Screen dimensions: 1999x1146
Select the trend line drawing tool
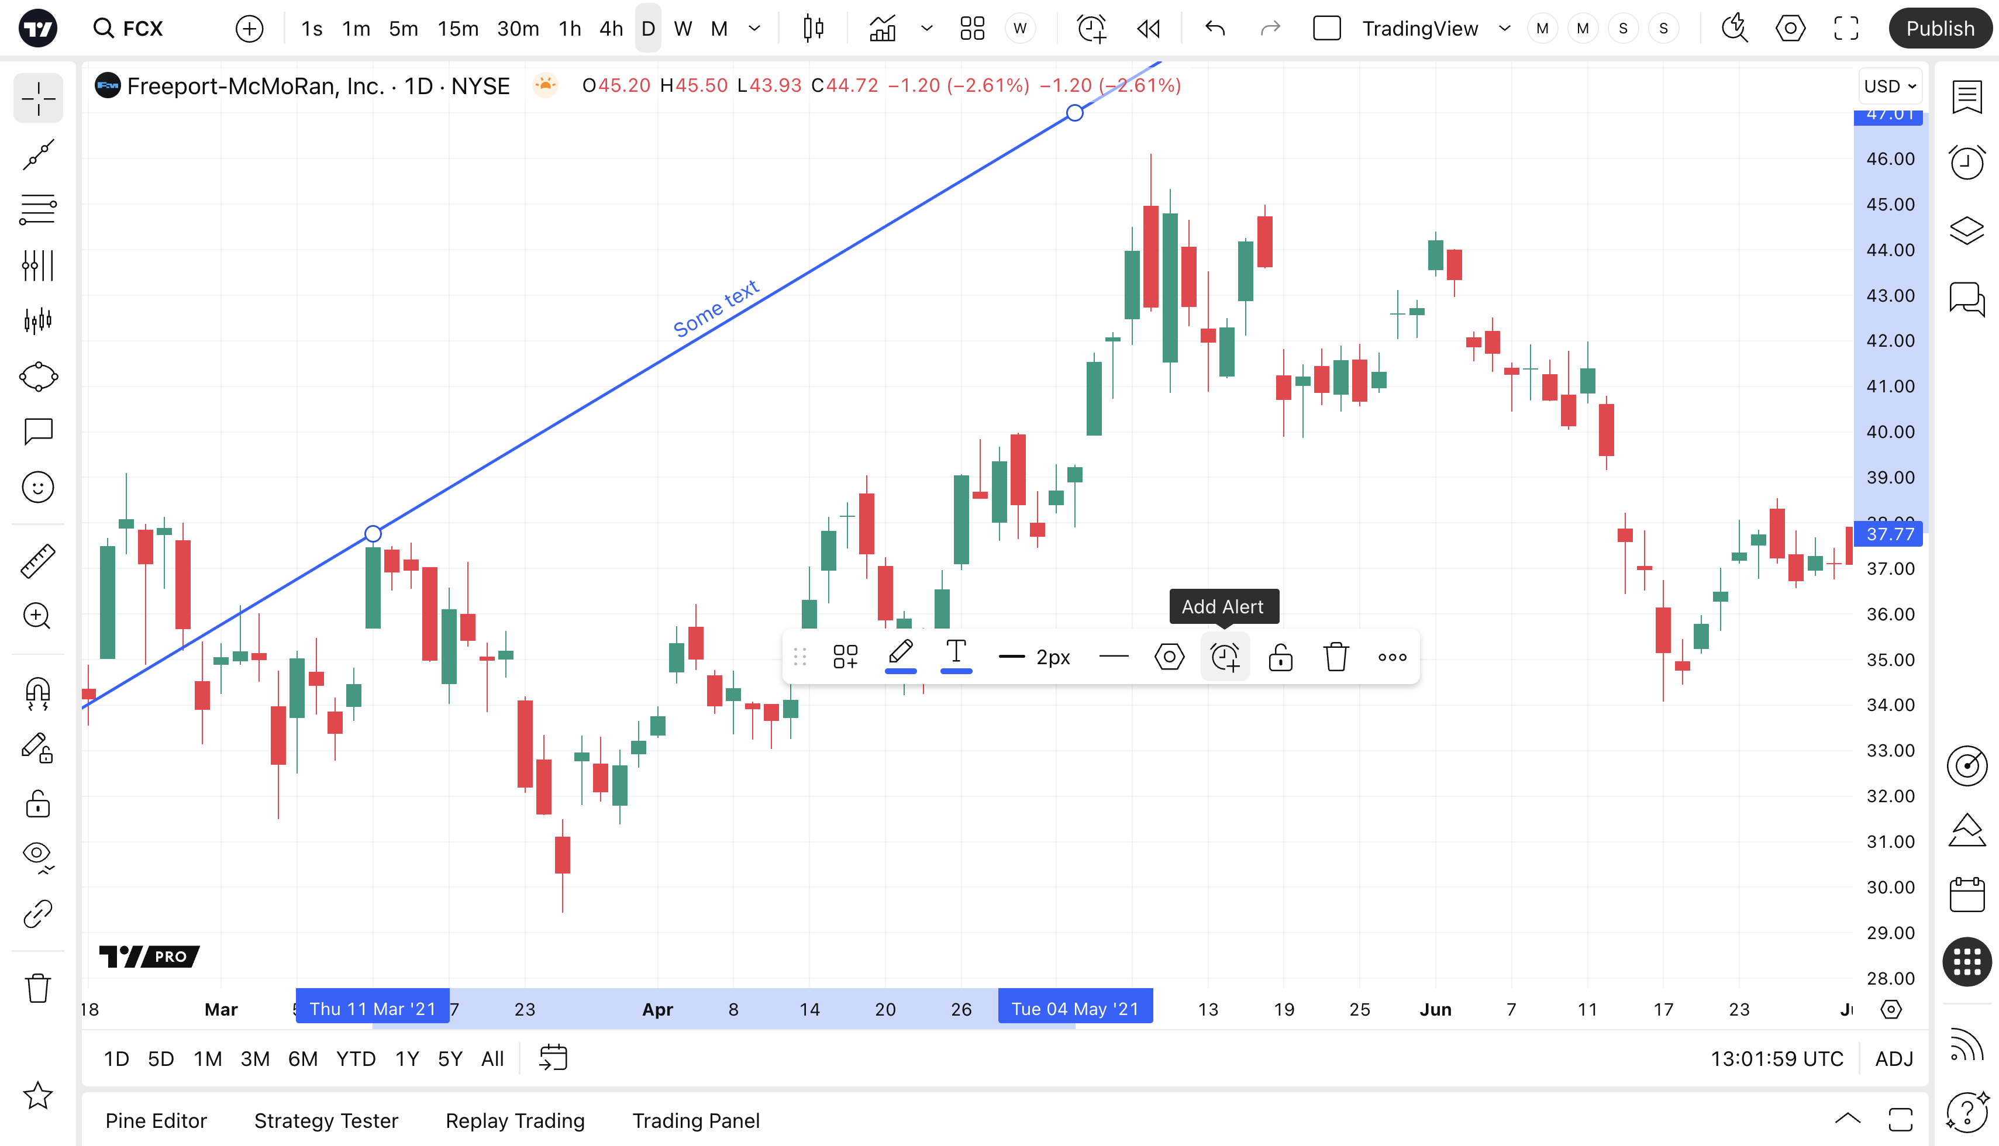pyautogui.click(x=38, y=154)
